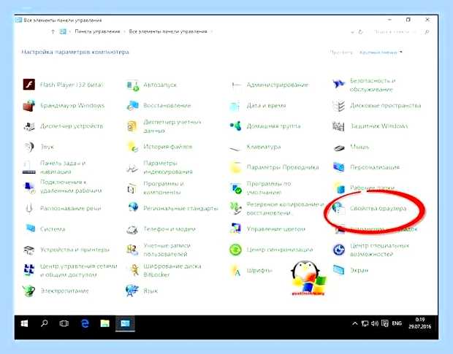The image size is (453, 354).
Task: Open taskbar search magnifier
Action: pos(44,323)
